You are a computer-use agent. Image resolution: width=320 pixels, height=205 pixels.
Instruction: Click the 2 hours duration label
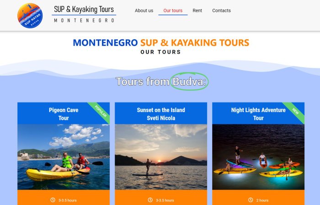[x=262, y=200]
